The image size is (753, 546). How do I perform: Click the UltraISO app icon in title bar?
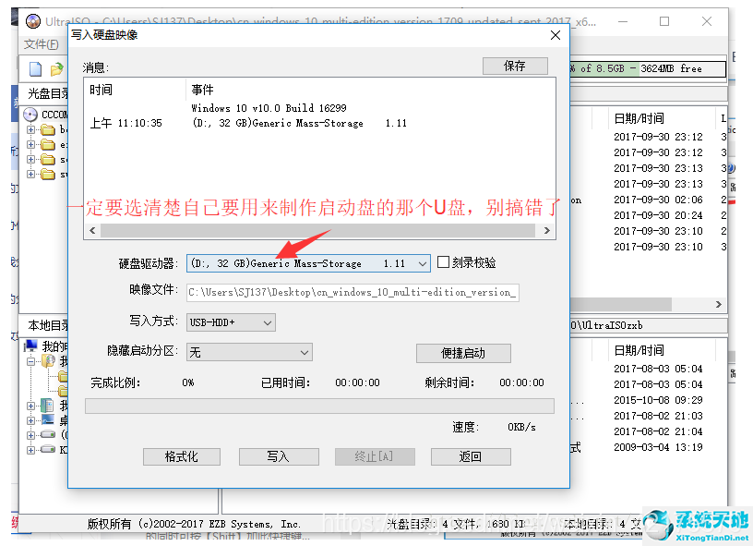(32, 20)
